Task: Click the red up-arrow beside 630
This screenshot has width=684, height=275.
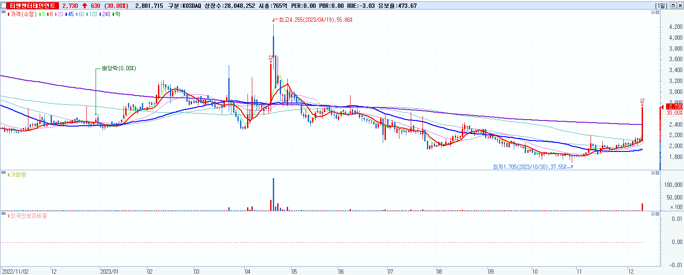Action: (84, 6)
